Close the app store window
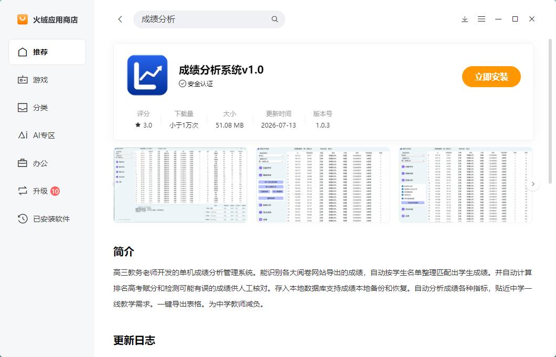 tap(531, 19)
